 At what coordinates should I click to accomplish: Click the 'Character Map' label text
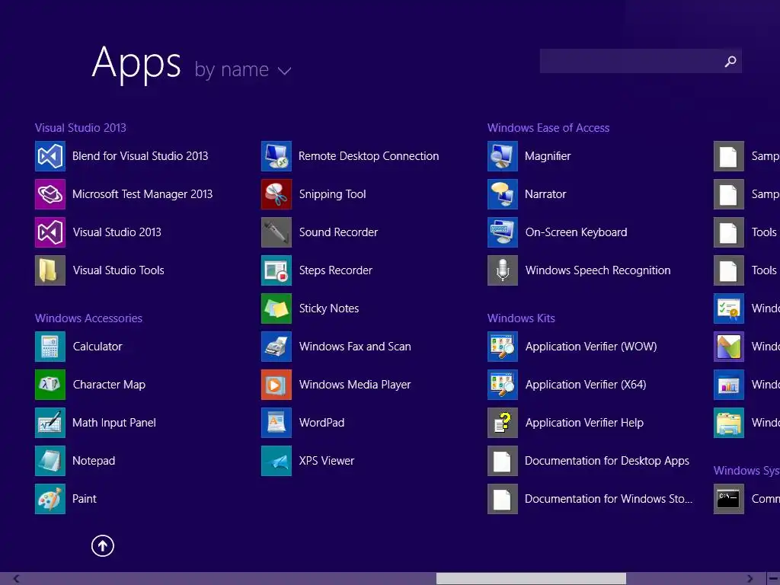(x=109, y=385)
